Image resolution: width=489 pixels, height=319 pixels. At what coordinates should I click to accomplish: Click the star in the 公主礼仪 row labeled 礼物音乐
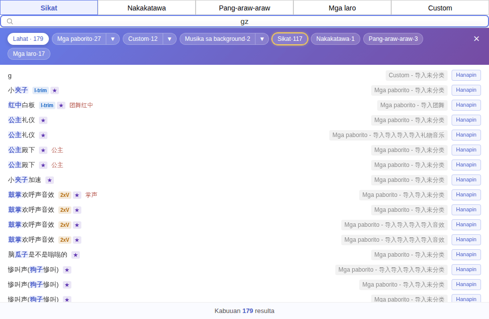(43, 135)
